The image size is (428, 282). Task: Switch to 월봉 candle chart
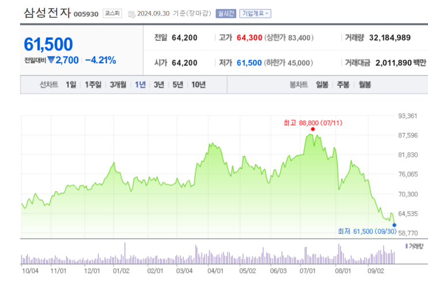[x=365, y=85]
